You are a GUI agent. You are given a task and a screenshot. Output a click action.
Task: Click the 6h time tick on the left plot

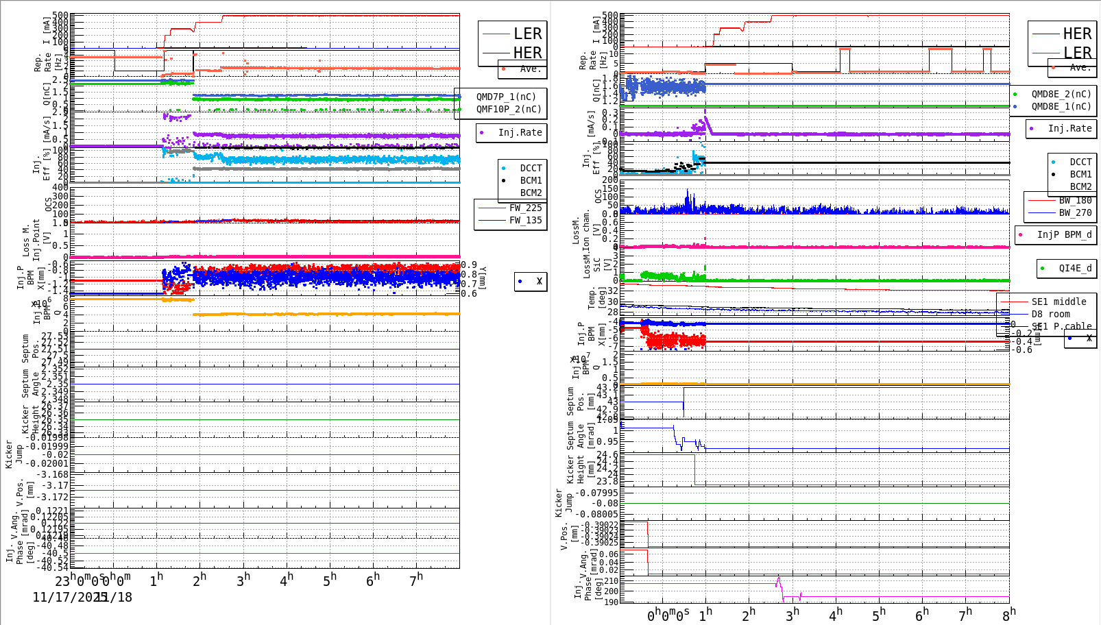tap(373, 580)
